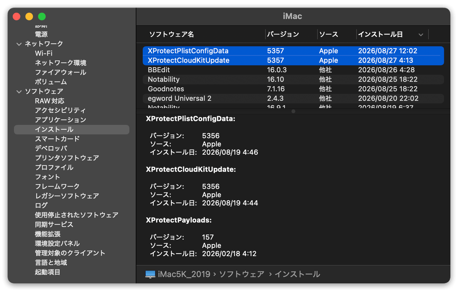Click version value 157 in details

click(208, 237)
